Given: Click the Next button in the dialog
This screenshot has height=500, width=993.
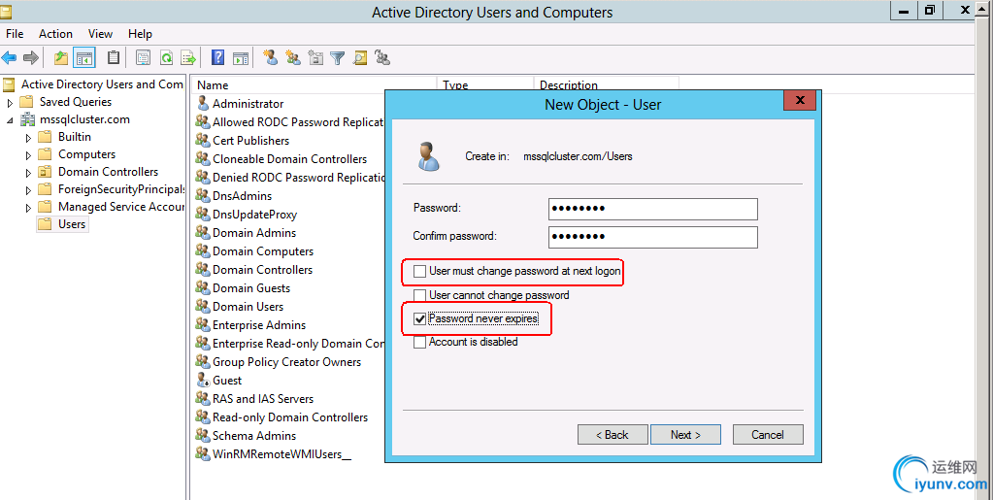Looking at the screenshot, I should [685, 434].
